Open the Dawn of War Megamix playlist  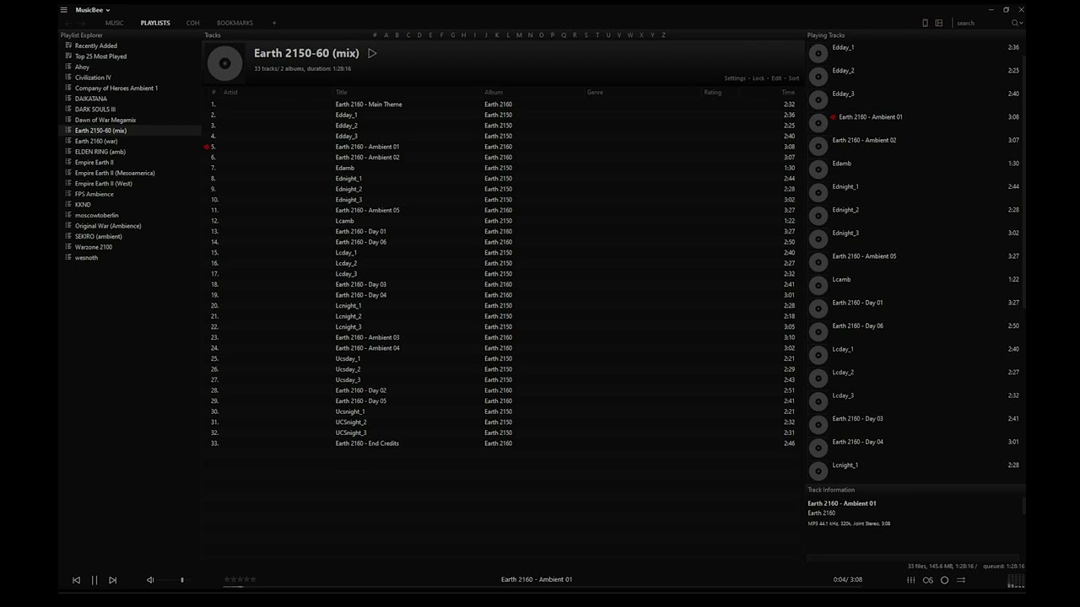pyautogui.click(x=105, y=120)
